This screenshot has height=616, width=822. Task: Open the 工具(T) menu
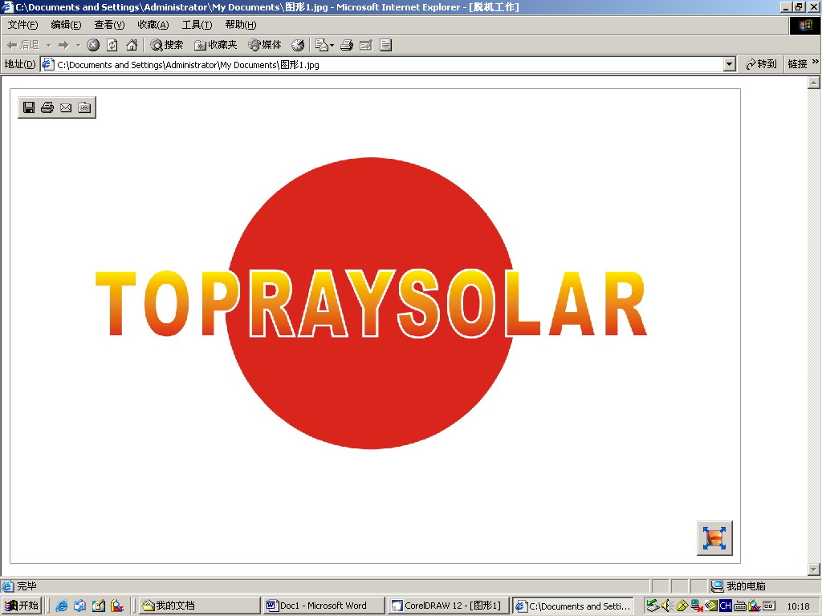(x=197, y=25)
